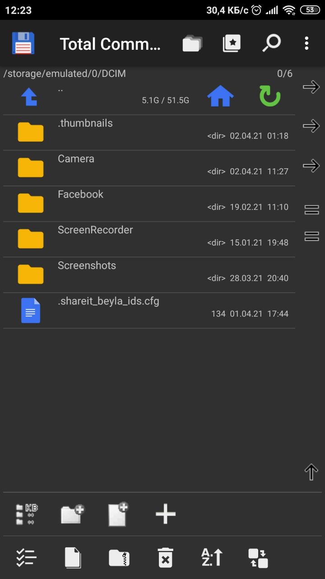Tap the file size 134 value
The width and height of the screenshot is (325, 579).
click(218, 313)
